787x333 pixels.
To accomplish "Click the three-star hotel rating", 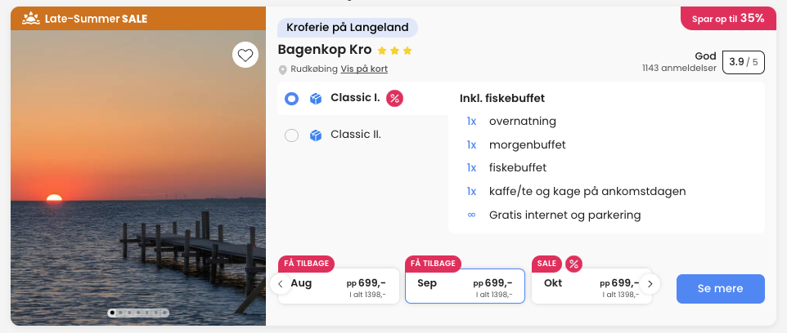I will click(x=394, y=51).
